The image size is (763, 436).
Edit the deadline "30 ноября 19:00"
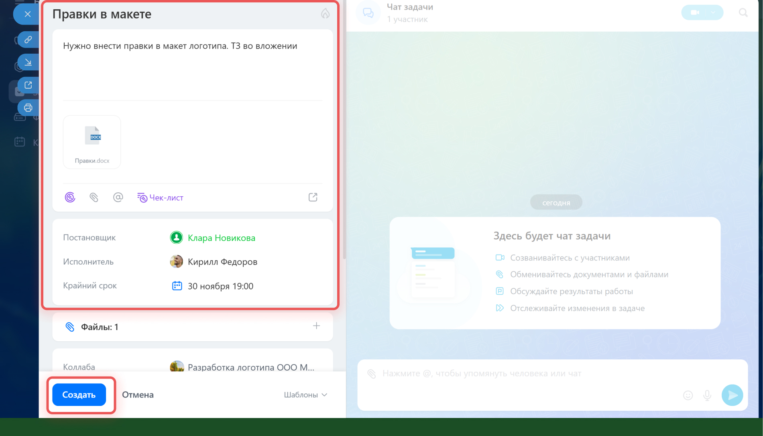[x=221, y=286]
